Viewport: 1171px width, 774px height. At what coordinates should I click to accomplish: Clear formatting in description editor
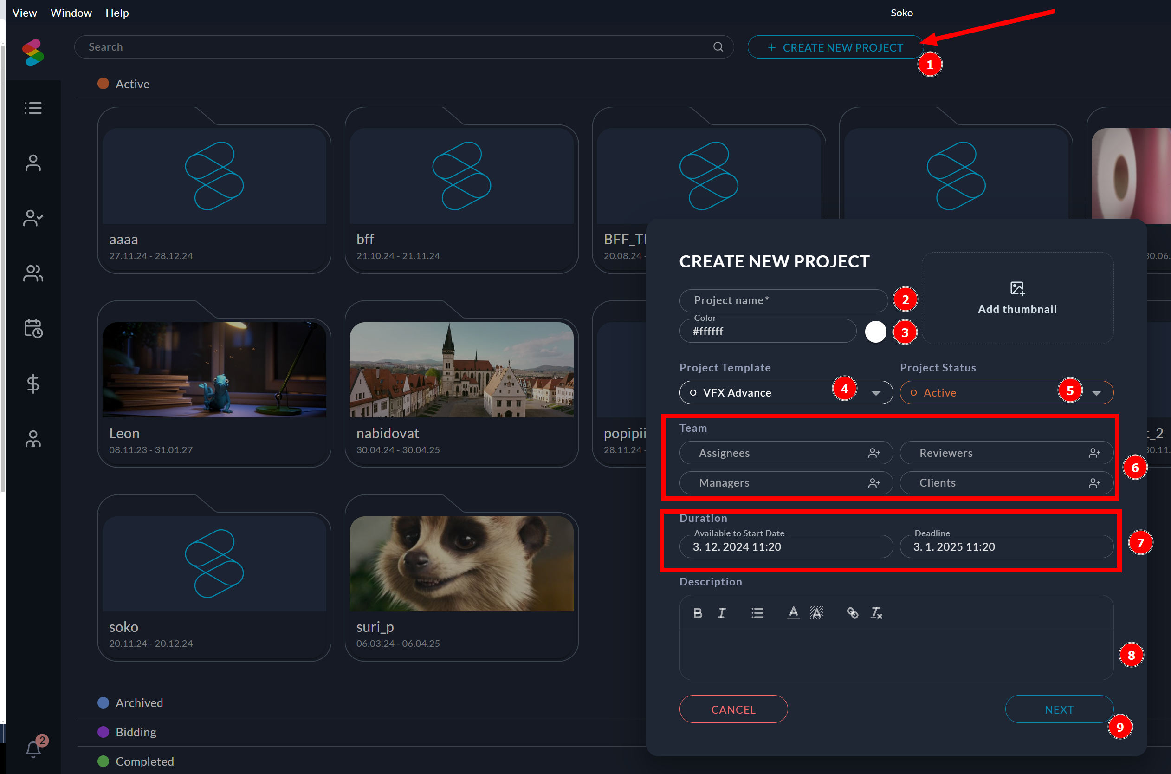876,612
